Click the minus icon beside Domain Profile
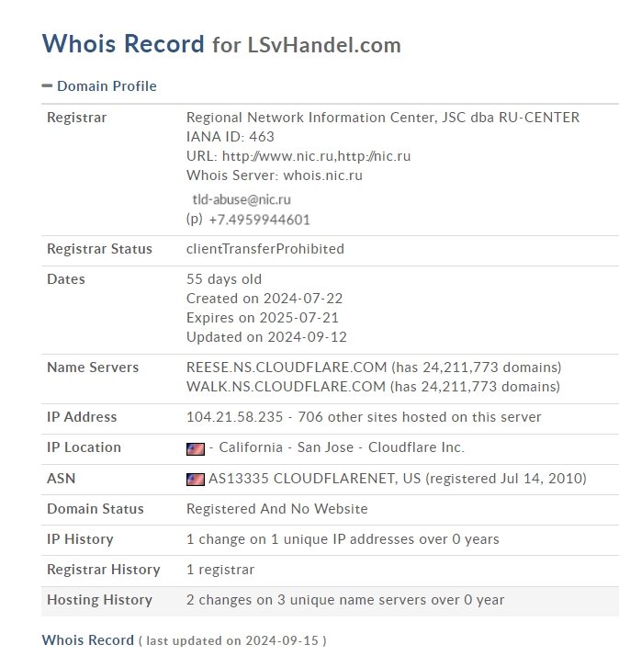The height and width of the screenshot is (656, 619). tap(47, 86)
